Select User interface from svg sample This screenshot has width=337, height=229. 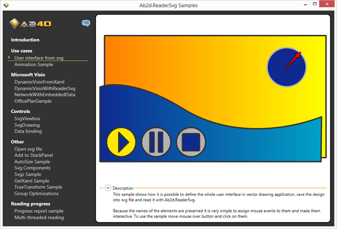click(x=39, y=58)
